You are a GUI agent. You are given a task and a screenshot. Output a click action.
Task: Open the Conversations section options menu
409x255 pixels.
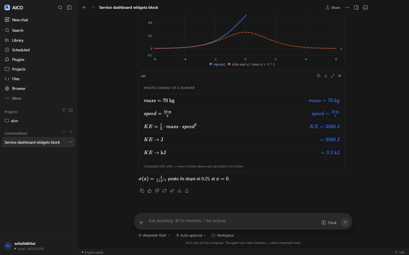[x=64, y=132]
